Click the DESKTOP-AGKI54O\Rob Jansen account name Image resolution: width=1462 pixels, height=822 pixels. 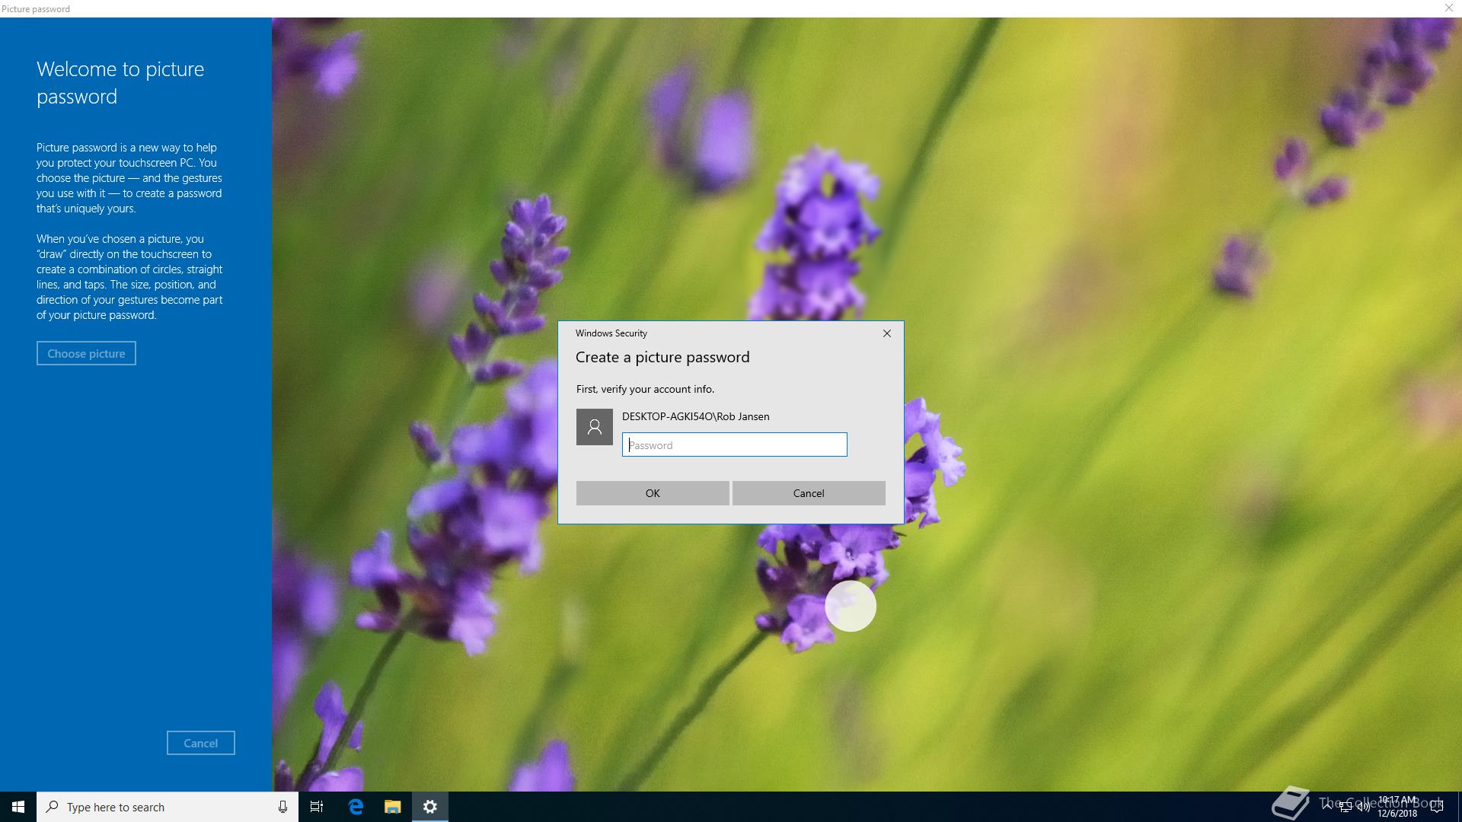tap(695, 416)
